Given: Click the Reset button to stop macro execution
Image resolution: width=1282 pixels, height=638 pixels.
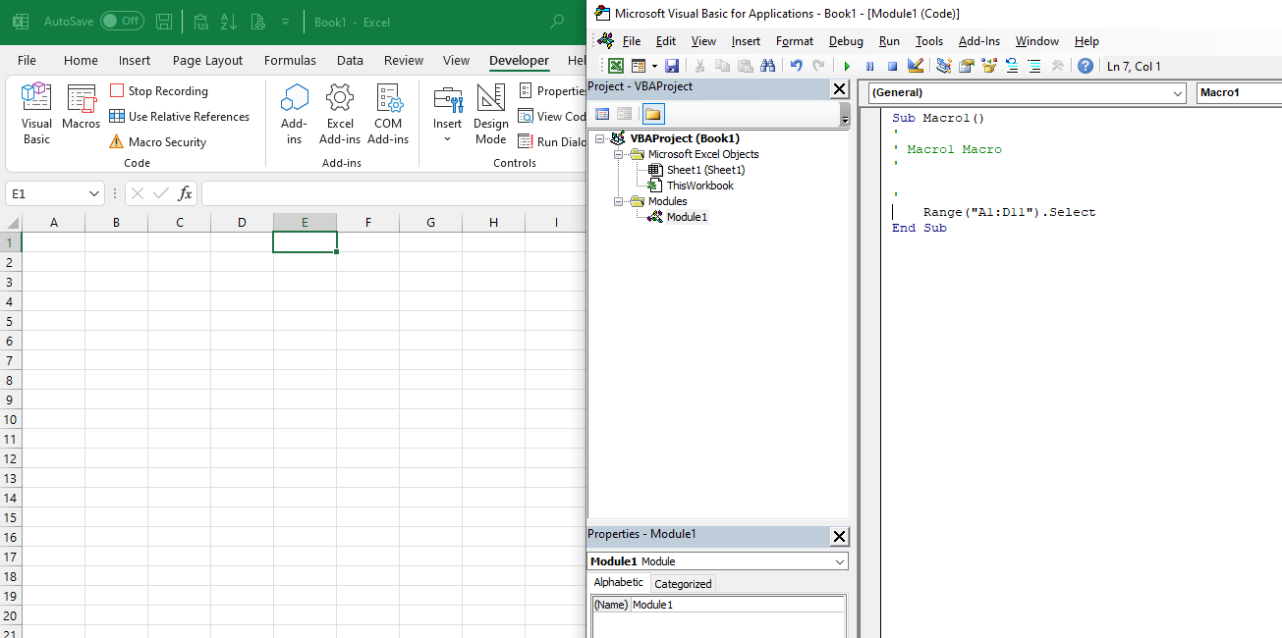Looking at the screenshot, I should (894, 66).
